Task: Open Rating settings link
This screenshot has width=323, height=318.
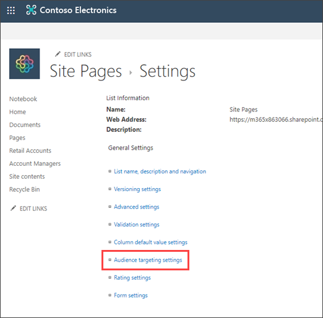Action: pyautogui.click(x=132, y=278)
